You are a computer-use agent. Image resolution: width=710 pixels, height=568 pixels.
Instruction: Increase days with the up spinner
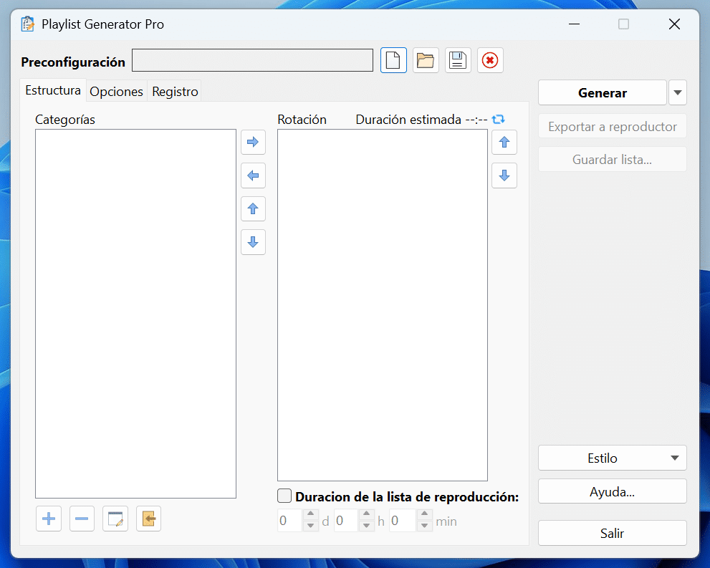tap(310, 514)
